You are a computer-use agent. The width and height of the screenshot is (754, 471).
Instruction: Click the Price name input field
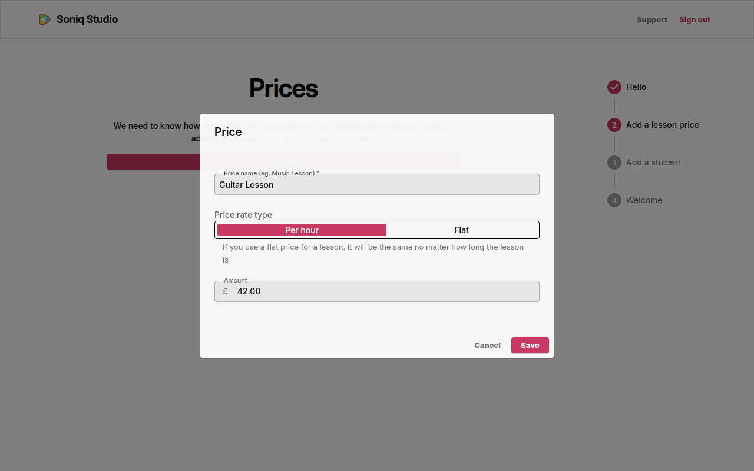377,184
